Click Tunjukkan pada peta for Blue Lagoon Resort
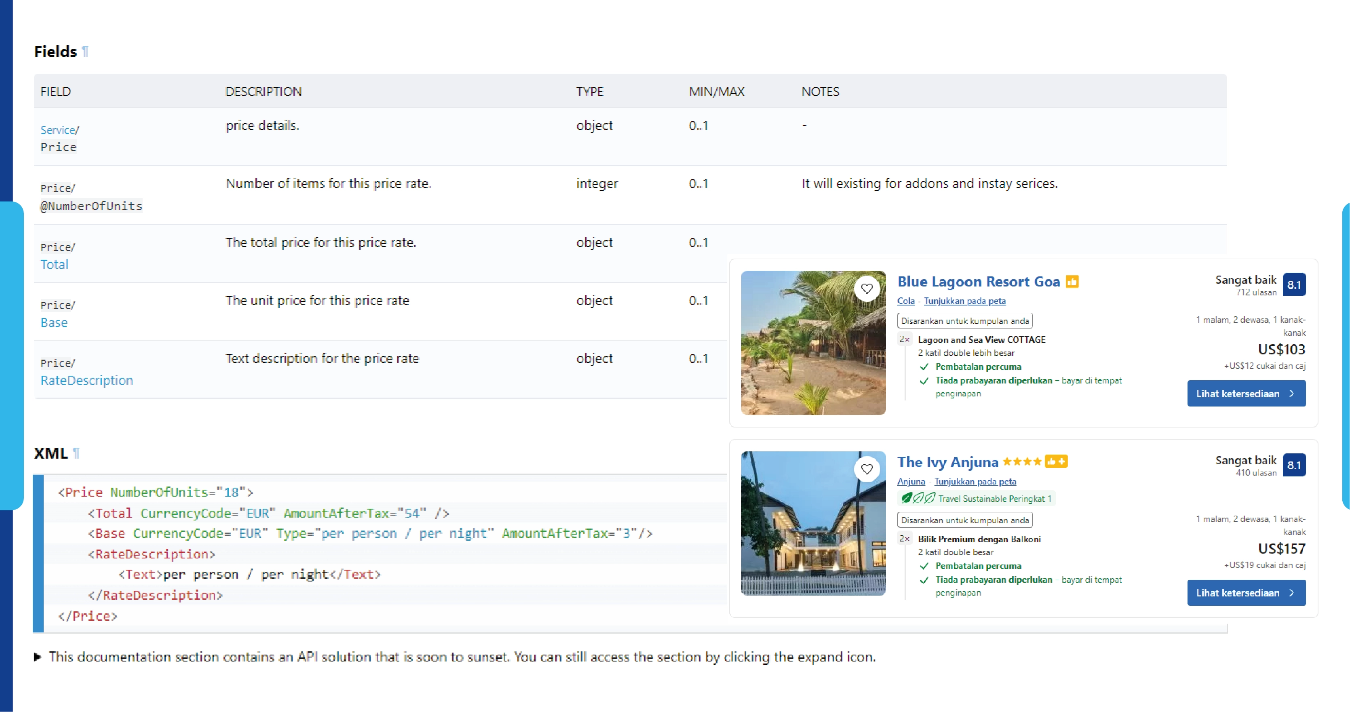 click(964, 301)
